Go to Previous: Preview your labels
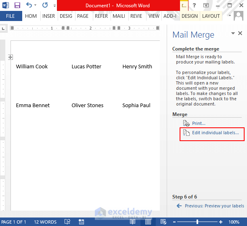Viewport: 247px width, 226px height. pos(214,206)
